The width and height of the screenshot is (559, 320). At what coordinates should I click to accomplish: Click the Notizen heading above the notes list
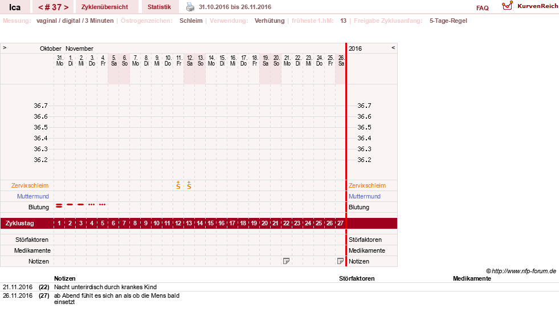64,278
